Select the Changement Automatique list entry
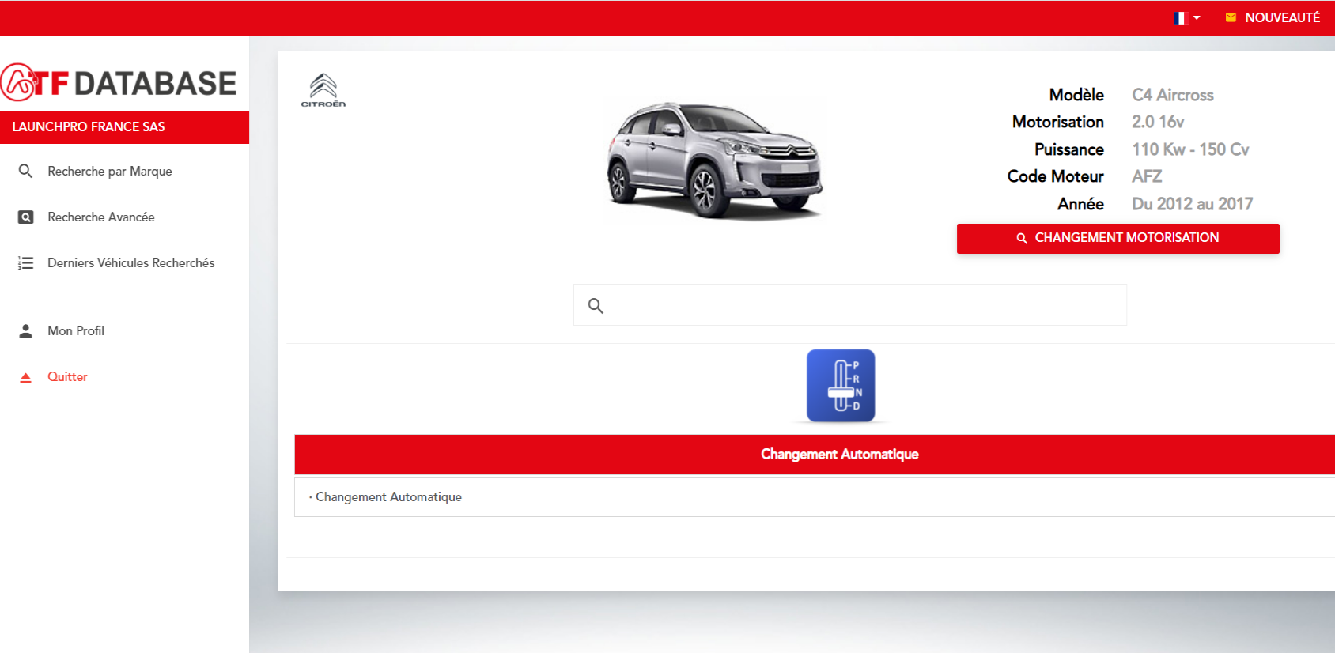 tap(388, 496)
